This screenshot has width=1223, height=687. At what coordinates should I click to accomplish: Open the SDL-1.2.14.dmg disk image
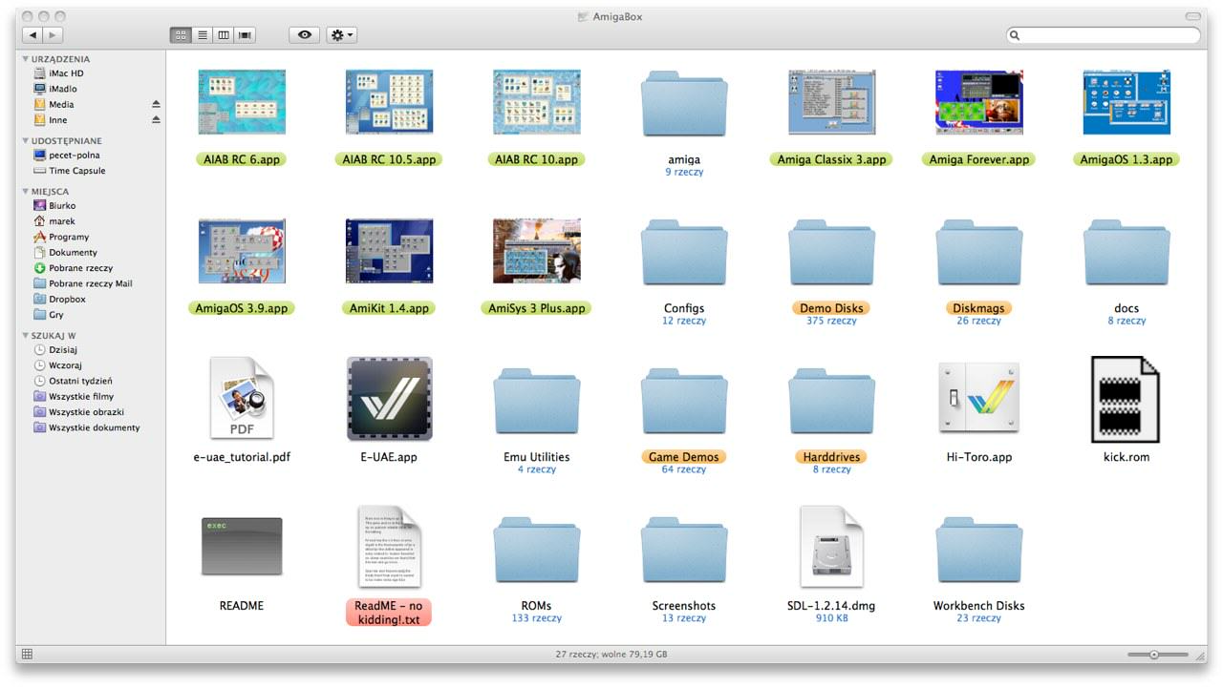point(831,547)
